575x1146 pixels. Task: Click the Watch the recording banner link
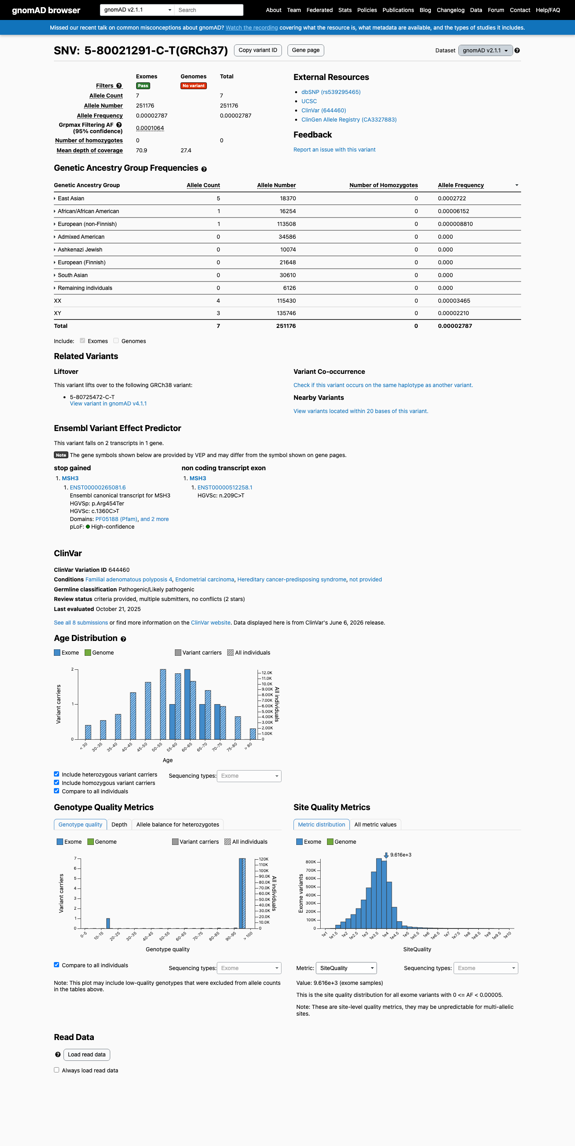click(252, 28)
